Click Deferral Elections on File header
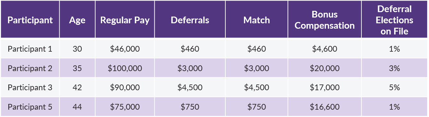 click(394, 20)
